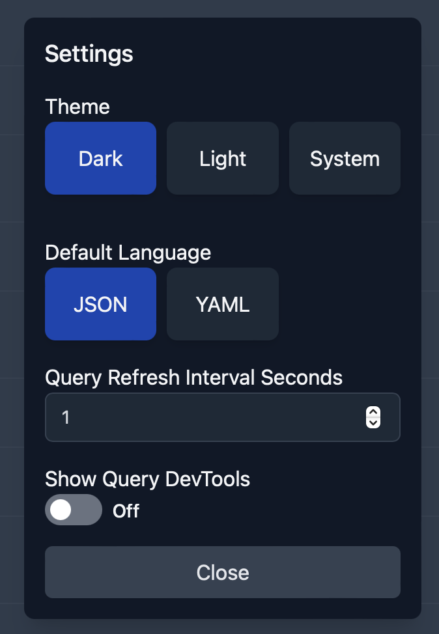Click the Default Language label
439x634 pixels.
[x=128, y=253]
